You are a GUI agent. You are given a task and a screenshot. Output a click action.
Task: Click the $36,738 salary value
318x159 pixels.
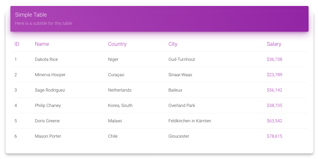(x=274, y=59)
